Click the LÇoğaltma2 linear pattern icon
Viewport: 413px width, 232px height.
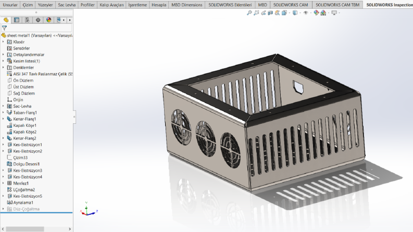pyautogui.click(x=9, y=190)
